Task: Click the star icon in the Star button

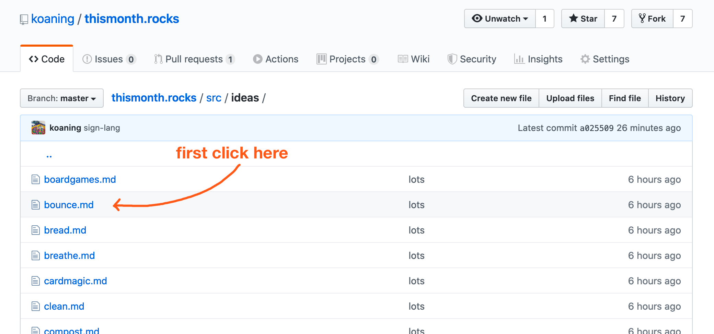Action: tap(573, 18)
